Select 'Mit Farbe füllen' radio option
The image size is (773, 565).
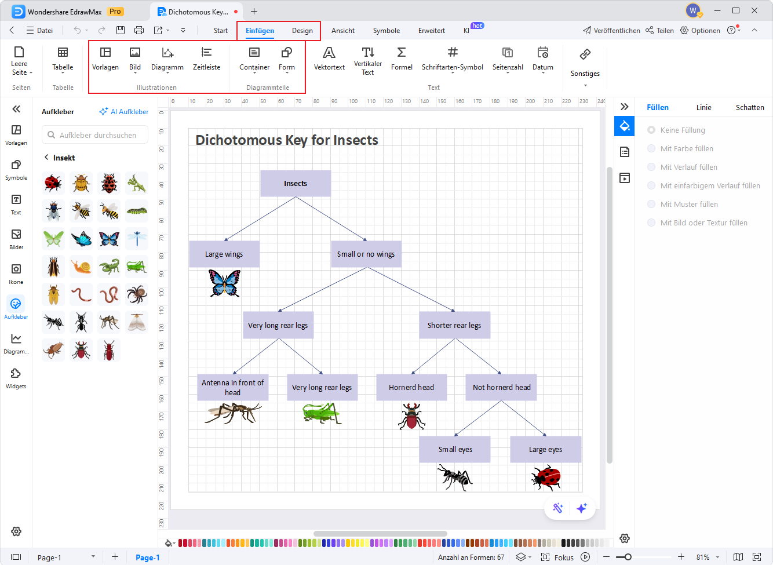coord(651,149)
